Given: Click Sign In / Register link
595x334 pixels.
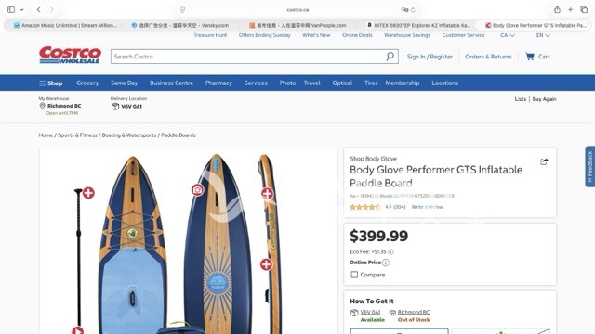Looking at the screenshot, I should (430, 57).
